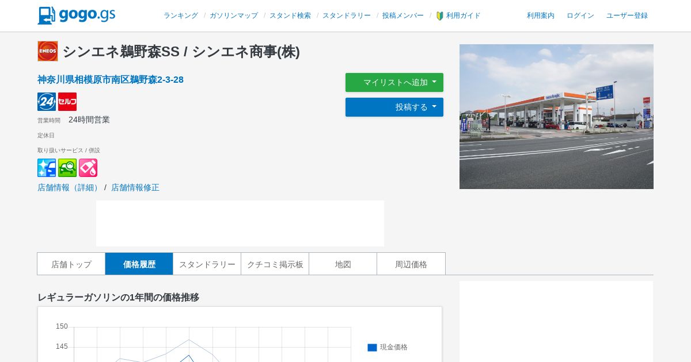This screenshot has width=691, height=362.
Task: Click 利用案内 in header
Action: (x=541, y=16)
